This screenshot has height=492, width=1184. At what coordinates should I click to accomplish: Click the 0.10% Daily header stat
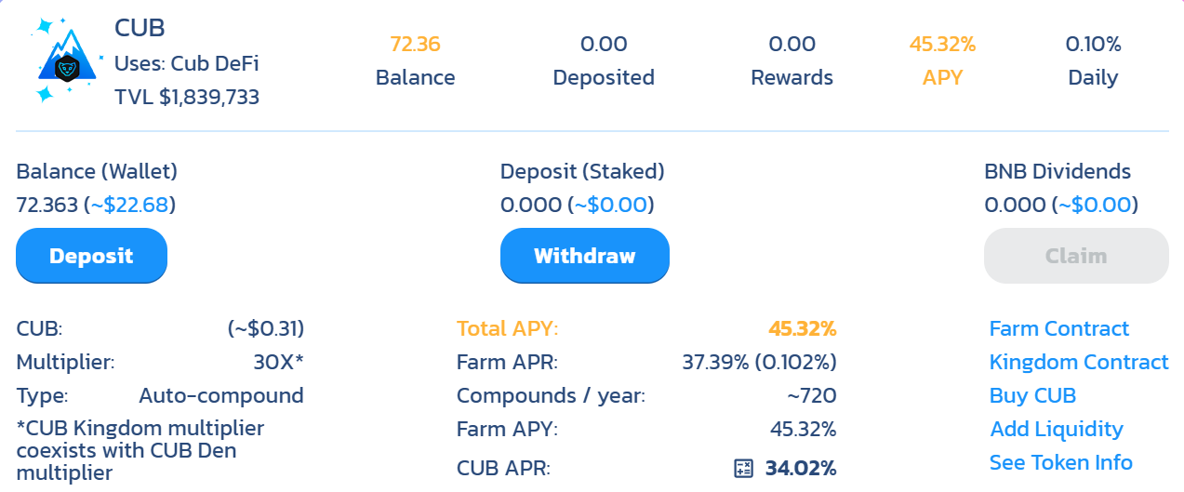1093,44
